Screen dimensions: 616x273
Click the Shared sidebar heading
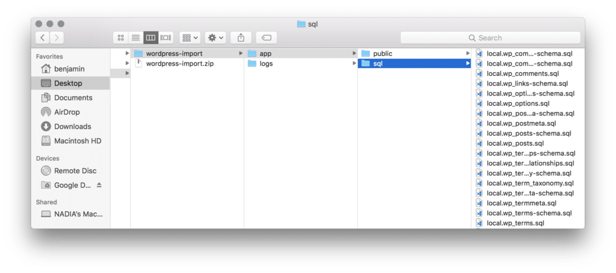46,202
